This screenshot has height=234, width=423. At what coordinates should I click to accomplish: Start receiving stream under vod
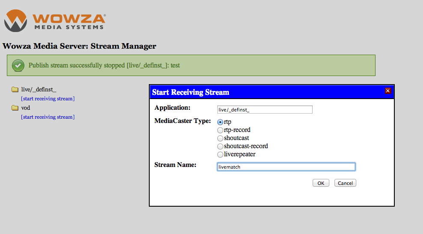click(48, 117)
